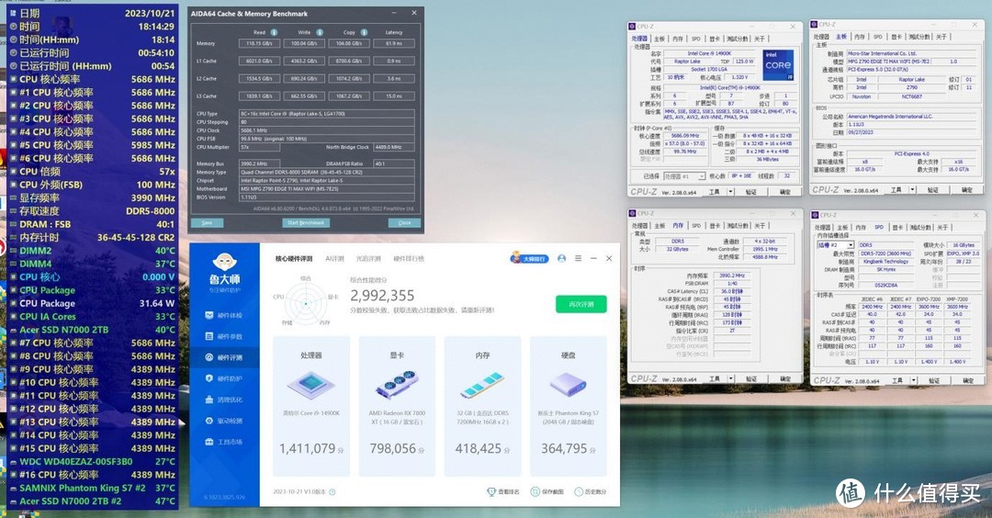Click the 内存 score card
The width and height of the screenshot is (992, 518).
point(483,406)
